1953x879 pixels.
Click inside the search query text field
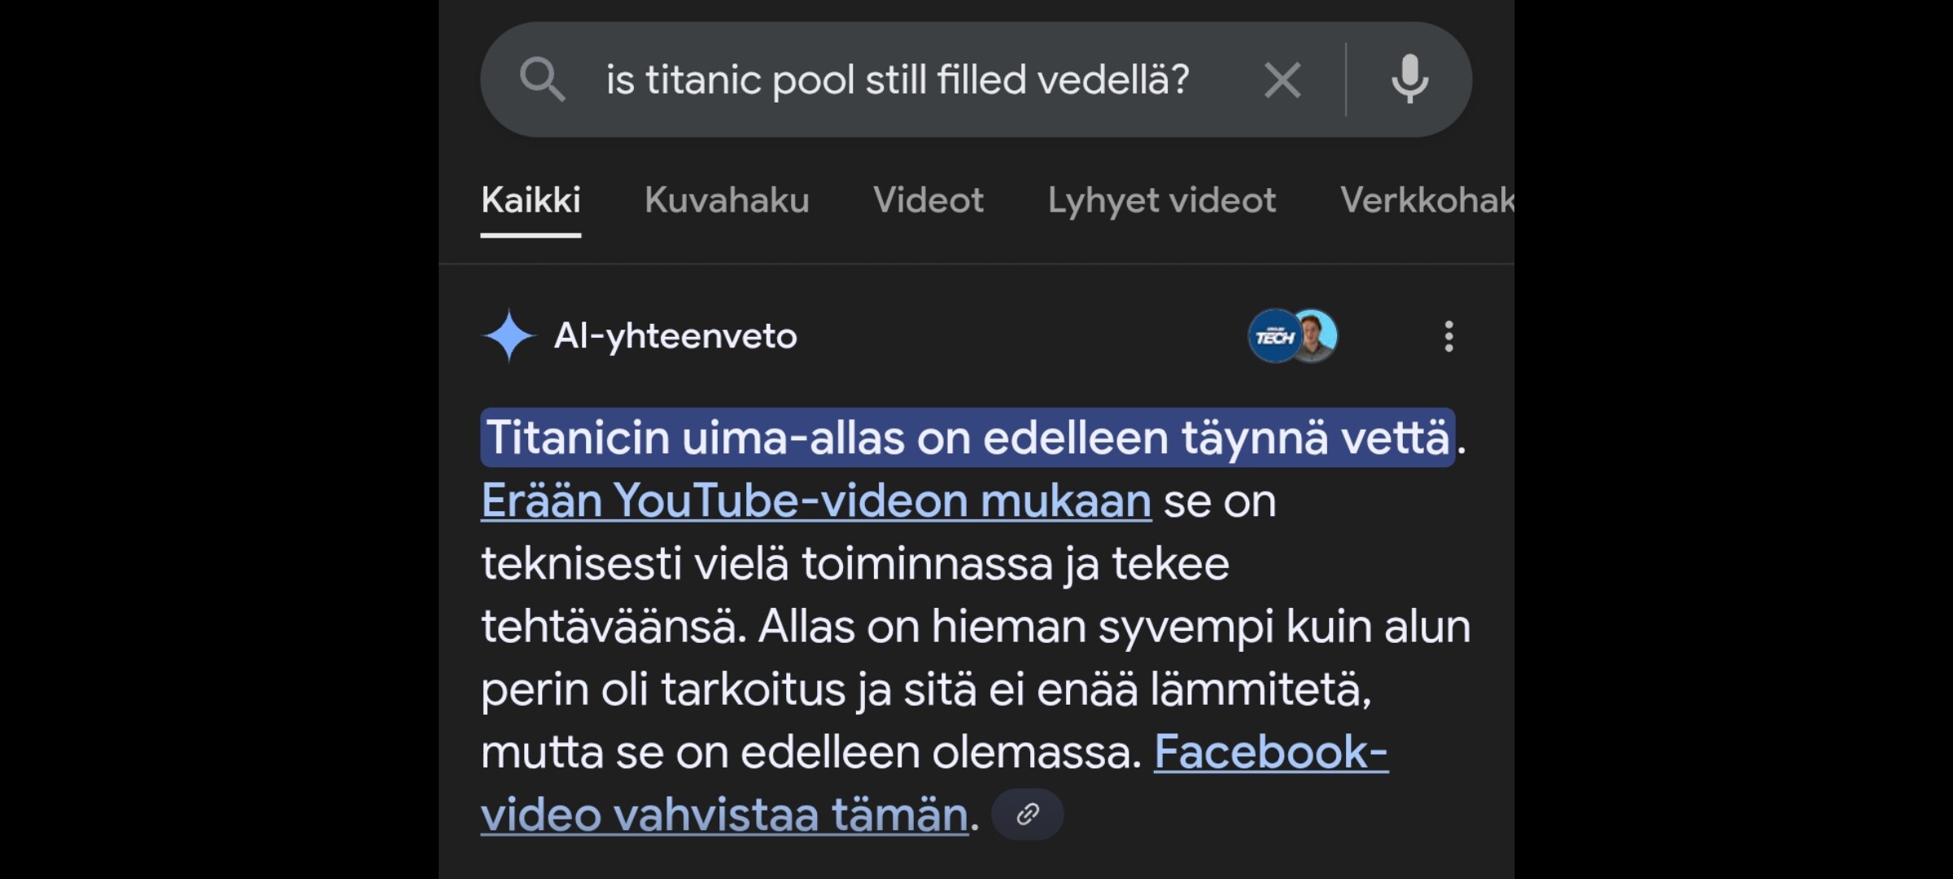898,80
